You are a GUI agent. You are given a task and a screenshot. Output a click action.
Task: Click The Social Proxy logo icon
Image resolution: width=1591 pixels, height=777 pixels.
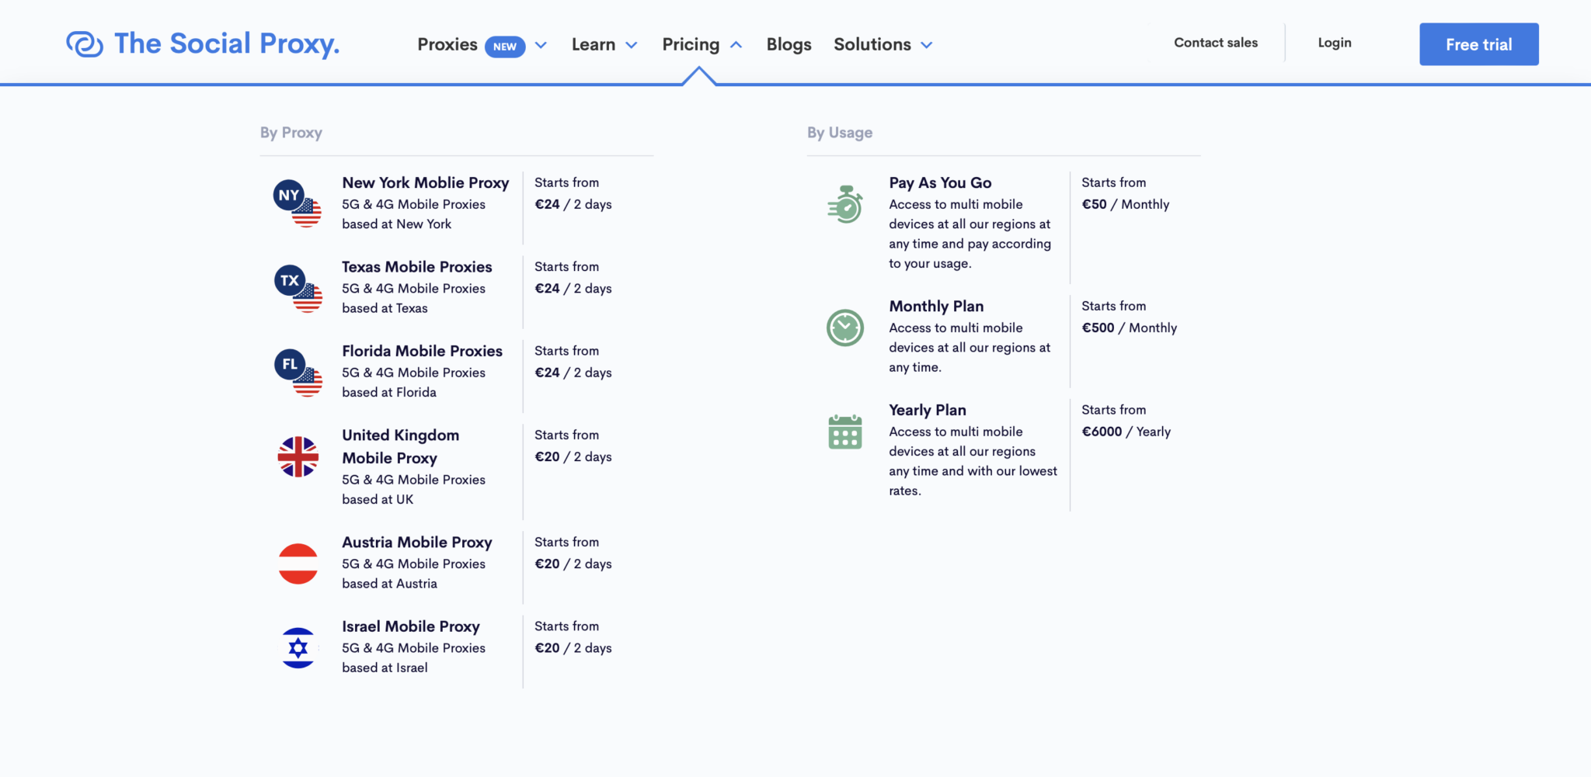[x=85, y=43]
